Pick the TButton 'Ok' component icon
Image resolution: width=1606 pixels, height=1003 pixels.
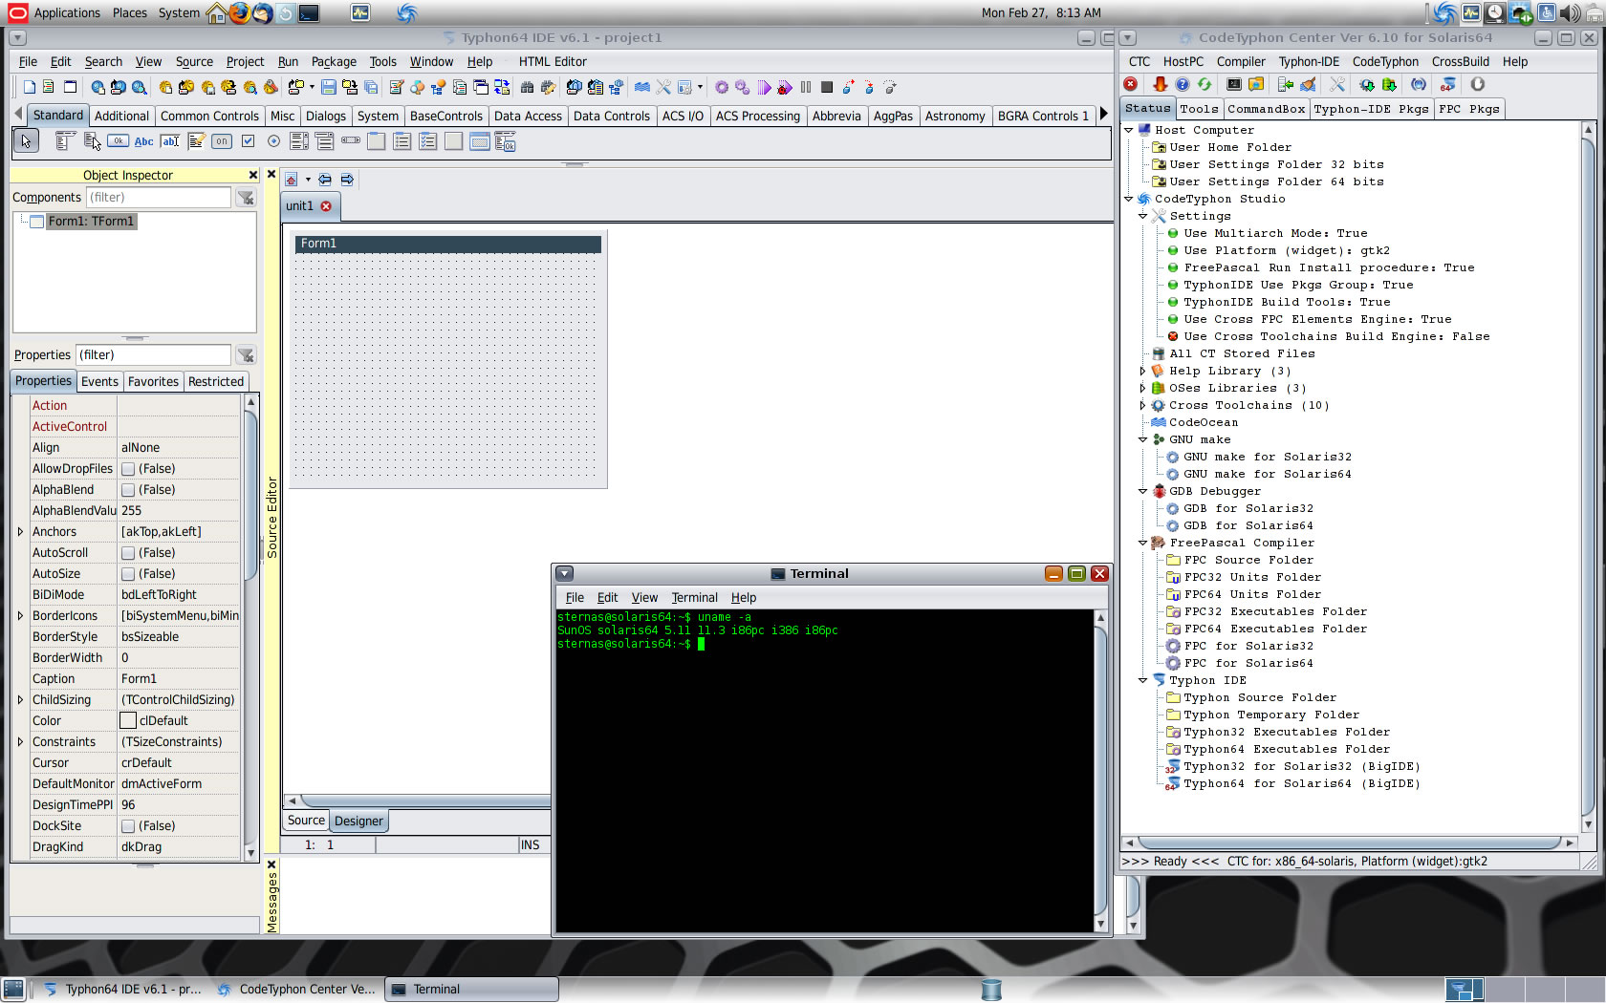tap(118, 141)
